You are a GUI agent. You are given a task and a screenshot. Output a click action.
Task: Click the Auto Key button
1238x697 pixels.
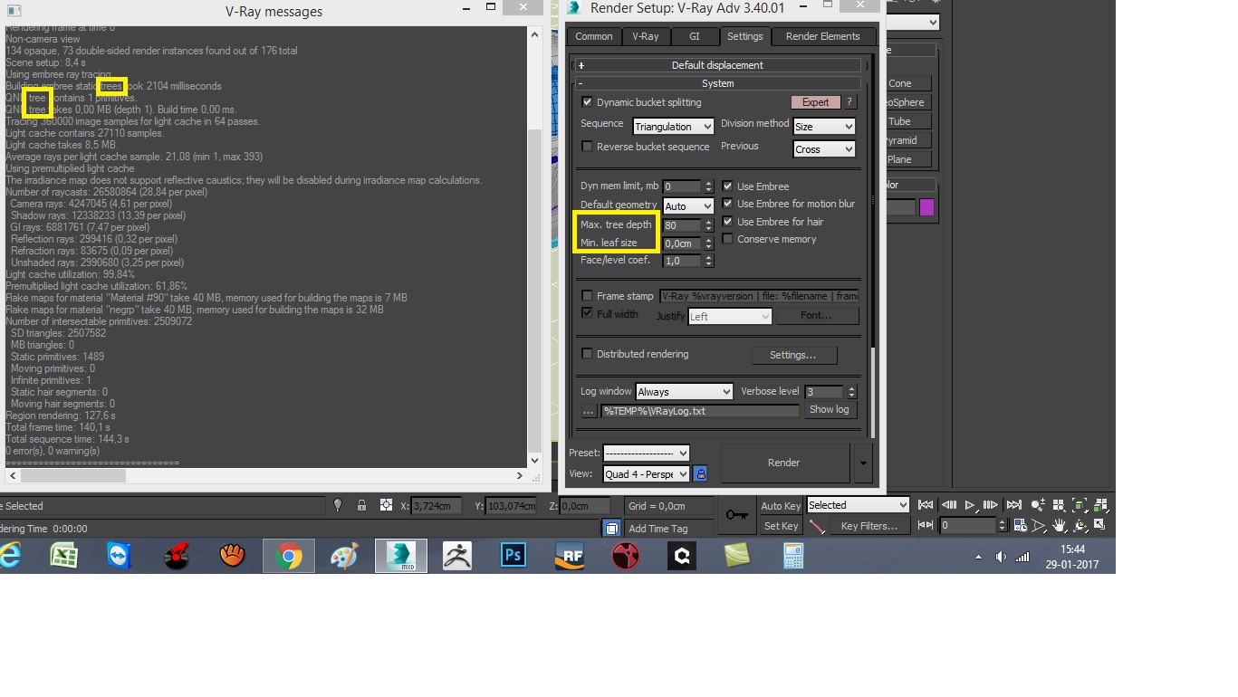(781, 506)
